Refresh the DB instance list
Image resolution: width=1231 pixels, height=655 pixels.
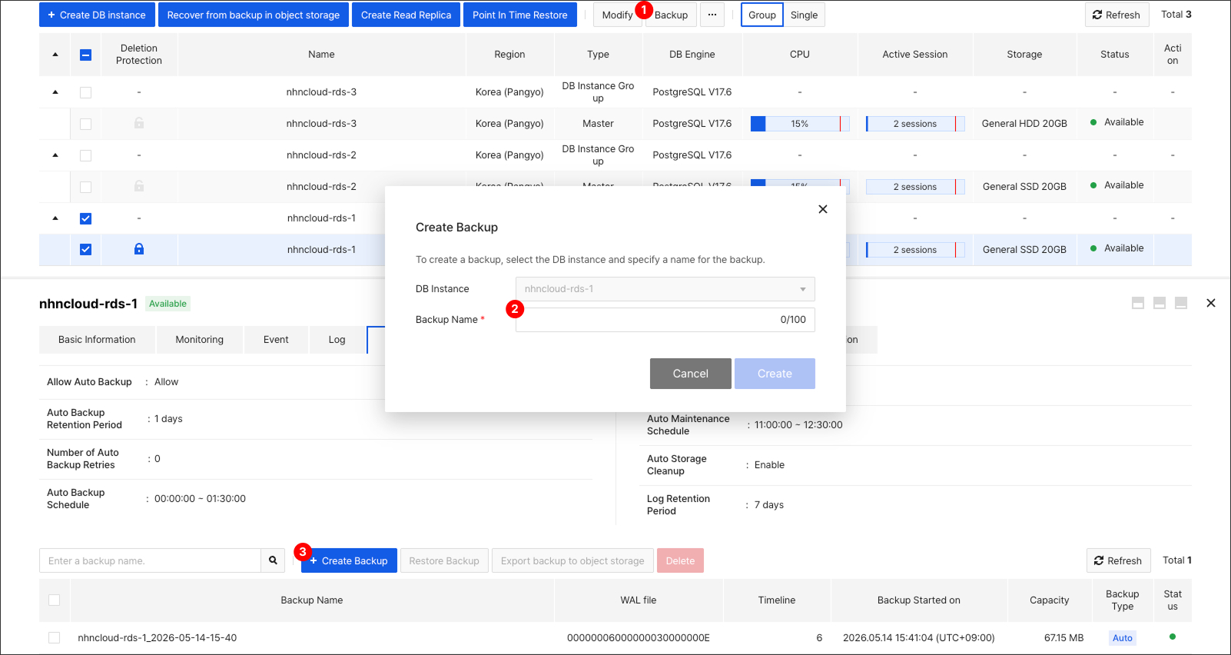click(x=1117, y=15)
